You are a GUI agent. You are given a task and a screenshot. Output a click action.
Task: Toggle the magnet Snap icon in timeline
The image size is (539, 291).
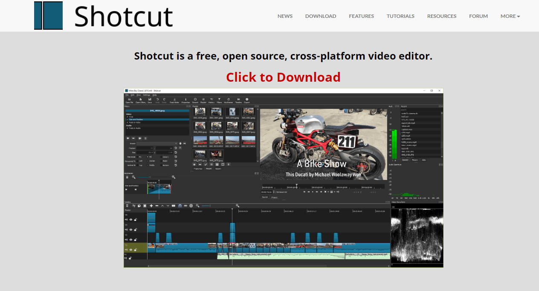pos(180,205)
